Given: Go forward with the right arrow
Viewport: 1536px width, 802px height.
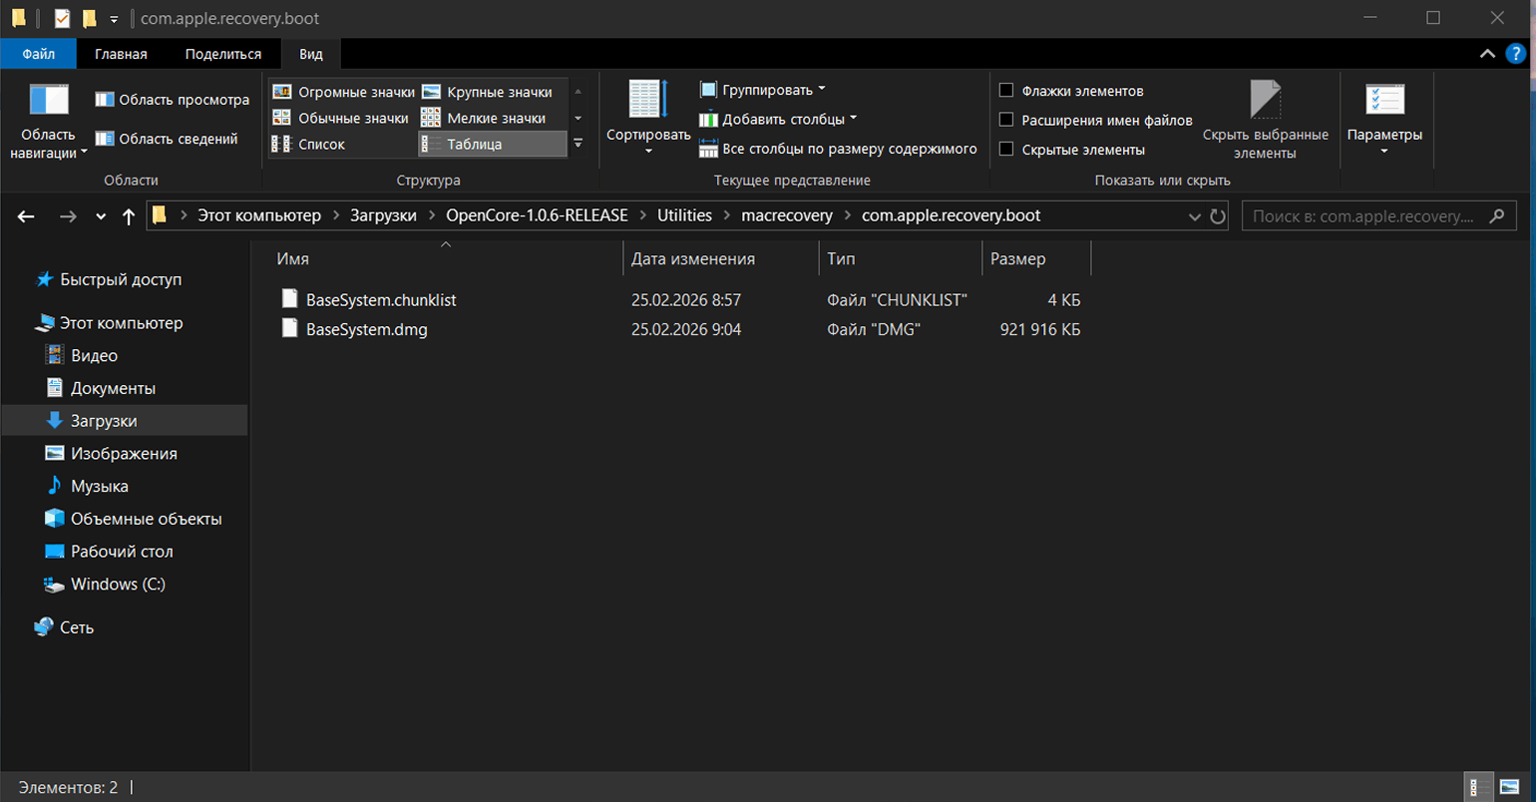Looking at the screenshot, I should coord(68,216).
